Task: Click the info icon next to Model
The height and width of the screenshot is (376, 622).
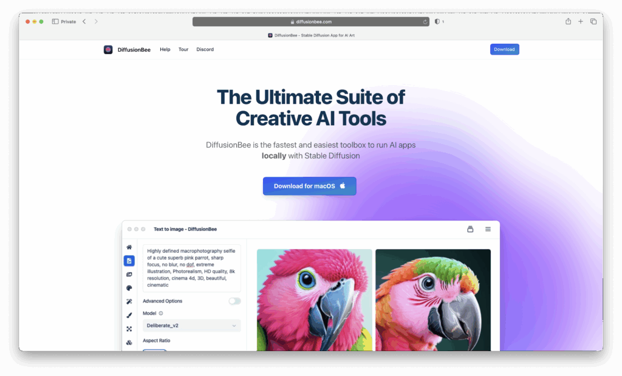Action: tap(160, 313)
